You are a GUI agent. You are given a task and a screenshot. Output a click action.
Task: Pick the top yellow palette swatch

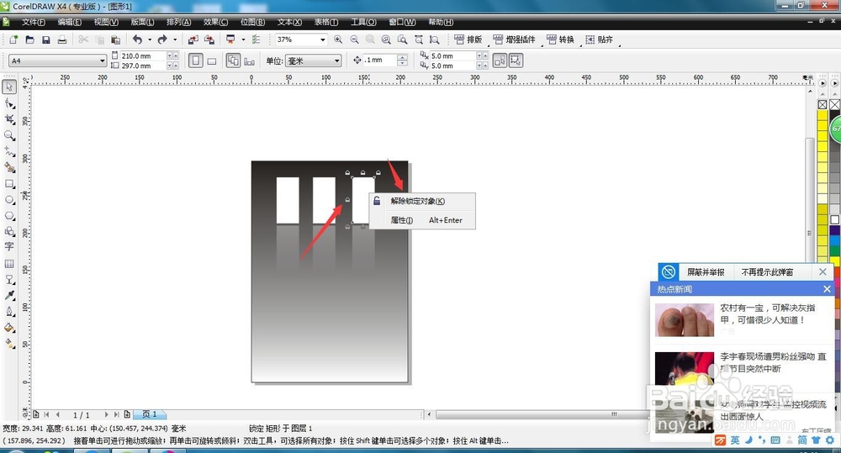(x=822, y=115)
